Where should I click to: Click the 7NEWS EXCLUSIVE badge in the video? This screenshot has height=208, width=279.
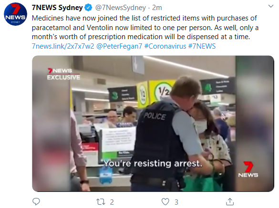63,74
